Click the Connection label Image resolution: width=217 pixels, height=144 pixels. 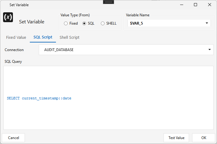pyautogui.click(x=14, y=50)
